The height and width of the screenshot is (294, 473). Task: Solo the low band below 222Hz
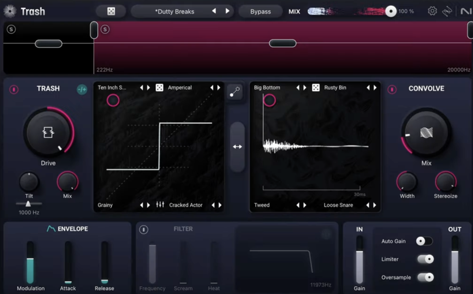(11, 29)
